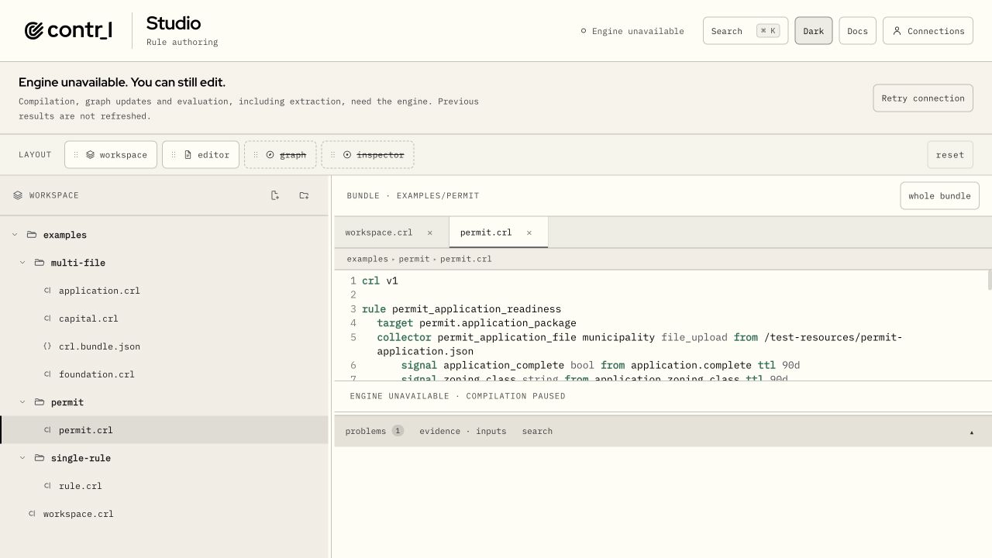This screenshot has width=992, height=558.
Task: Open foundation.crl in the tree
Action: tap(164, 374)
